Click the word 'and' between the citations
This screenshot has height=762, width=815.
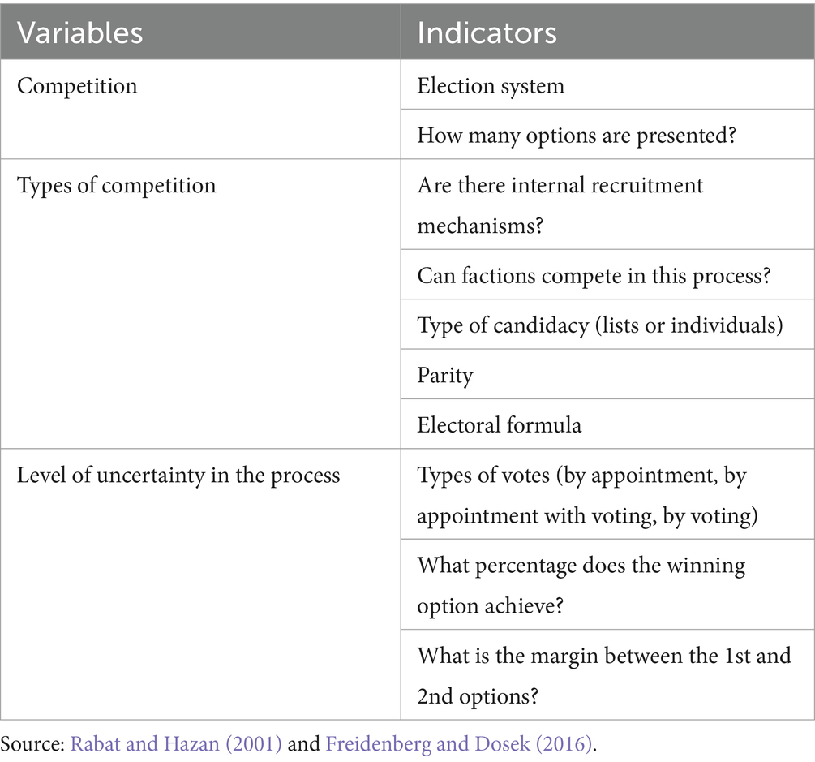coord(303,744)
